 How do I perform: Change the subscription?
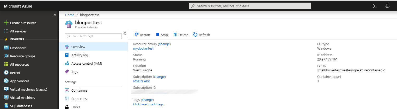point(160,77)
